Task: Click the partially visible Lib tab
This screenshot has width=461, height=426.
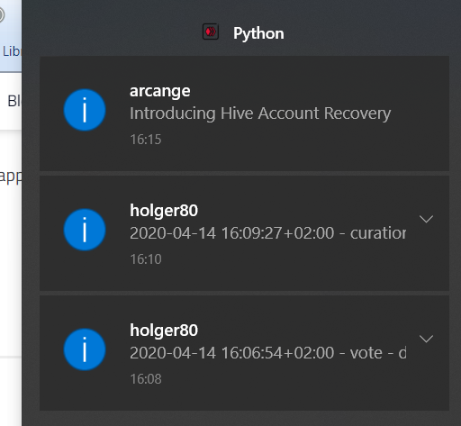Action: click(x=11, y=51)
